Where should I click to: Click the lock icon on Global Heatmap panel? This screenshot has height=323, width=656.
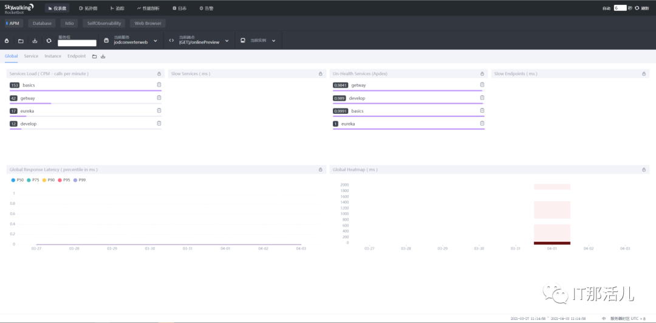click(644, 170)
